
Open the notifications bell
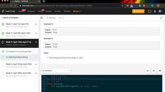click(x=155, y=11)
